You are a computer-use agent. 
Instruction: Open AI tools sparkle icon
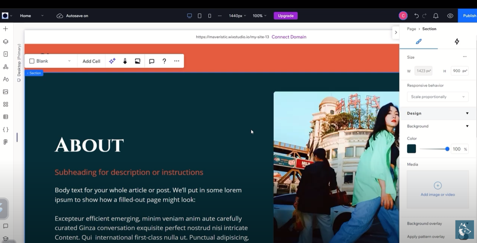point(112,61)
